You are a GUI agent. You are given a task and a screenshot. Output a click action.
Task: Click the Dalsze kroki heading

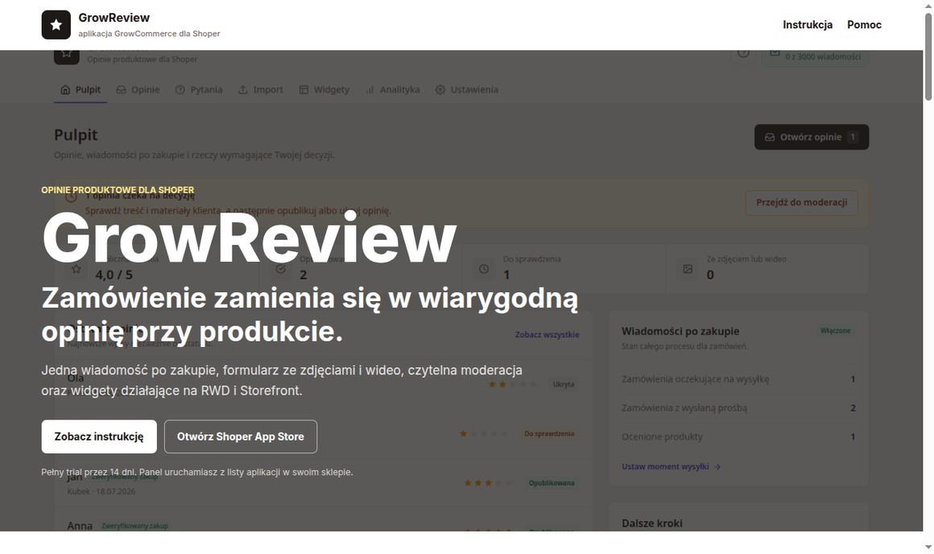click(651, 523)
